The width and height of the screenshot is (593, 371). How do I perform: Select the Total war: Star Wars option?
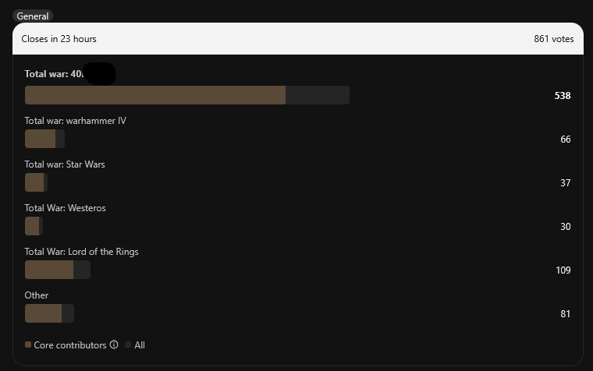pyautogui.click(x=65, y=164)
